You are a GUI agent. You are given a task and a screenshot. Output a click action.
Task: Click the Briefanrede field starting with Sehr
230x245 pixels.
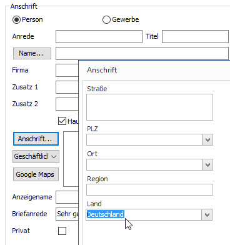67,214
